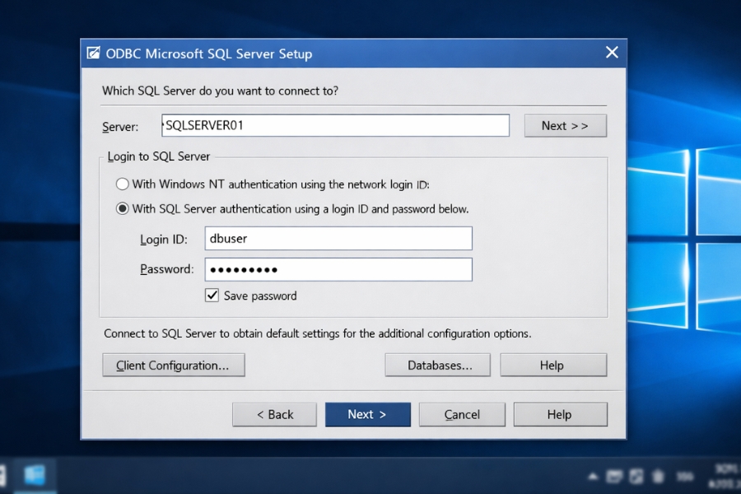This screenshot has height=494, width=741.
Task: Click Help at the bottom right
Action: coord(560,414)
